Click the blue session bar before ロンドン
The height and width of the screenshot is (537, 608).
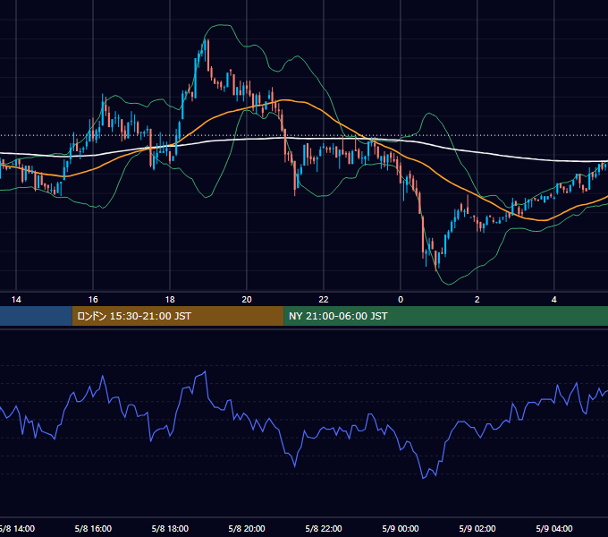pyautogui.click(x=36, y=316)
